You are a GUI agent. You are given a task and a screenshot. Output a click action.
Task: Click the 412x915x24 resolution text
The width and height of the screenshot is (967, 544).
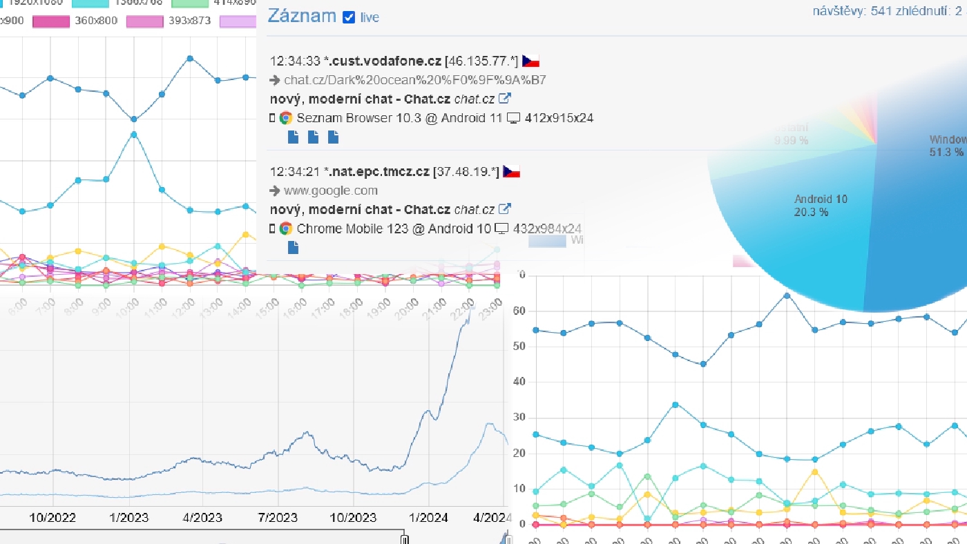pyautogui.click(x=559, y=118)
